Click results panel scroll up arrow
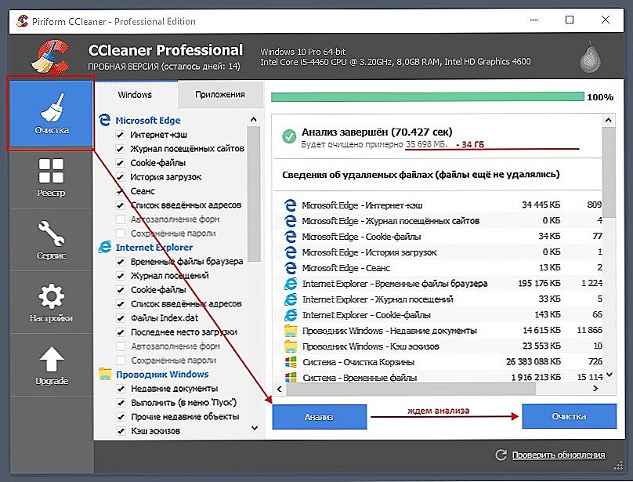633x482 pixels. coord(609,121)
